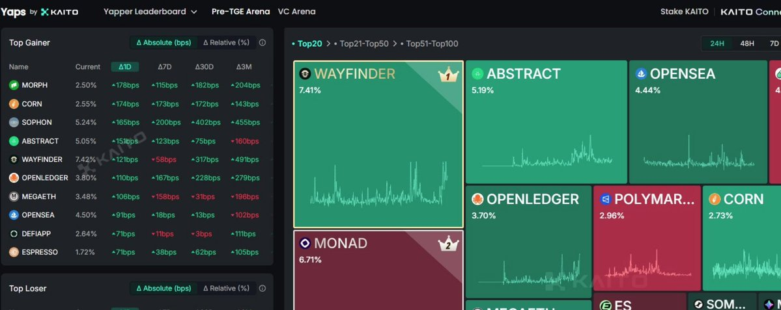Click the MONAD logo in heatmap tile
This screenshot has height=310, width=781.
(305, 244)
